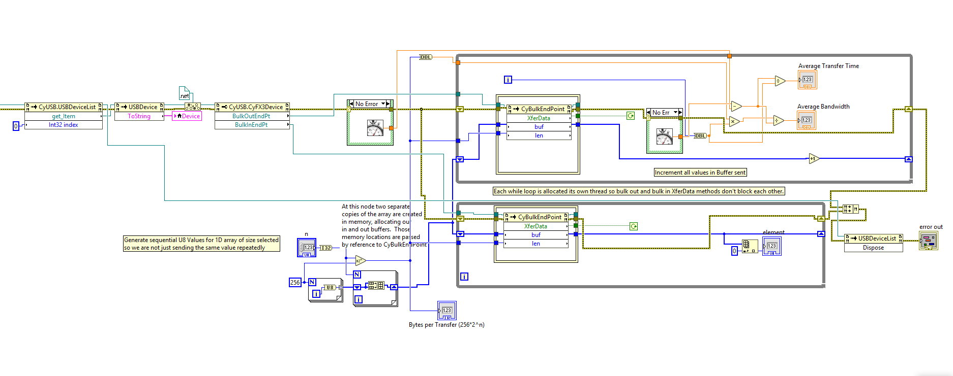The image size is (953, 376).
Task: Click the magenta Device class label
Action: tap(187, 116)
